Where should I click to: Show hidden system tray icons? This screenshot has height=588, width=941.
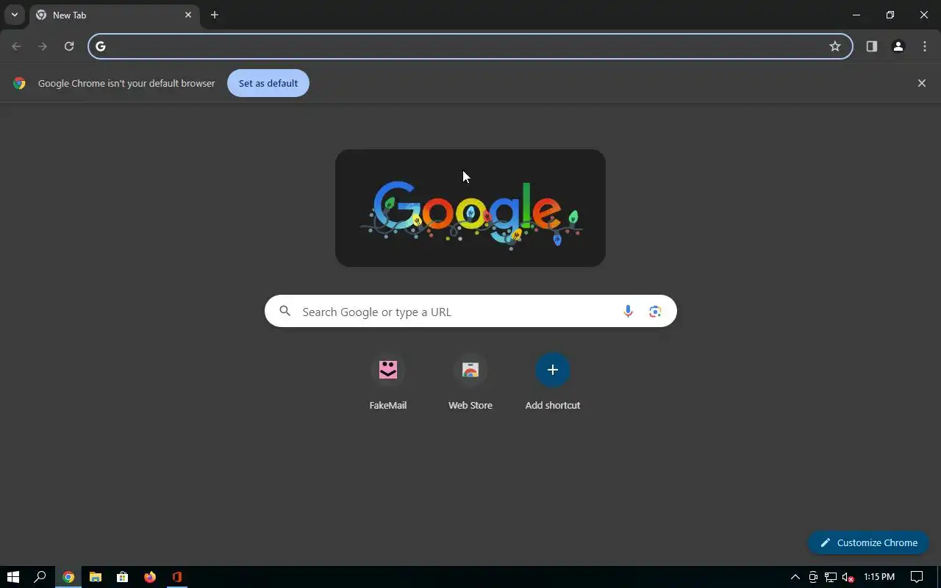click(x=795, y=577)
